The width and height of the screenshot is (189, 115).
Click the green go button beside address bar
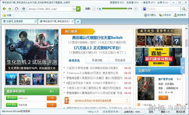[x=78, y=9]
